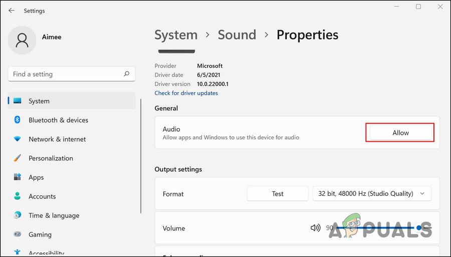Navigate to System in breadcrumb
Image resolution: width=451 pixels, height=257 pixels.
click(176, 35)
